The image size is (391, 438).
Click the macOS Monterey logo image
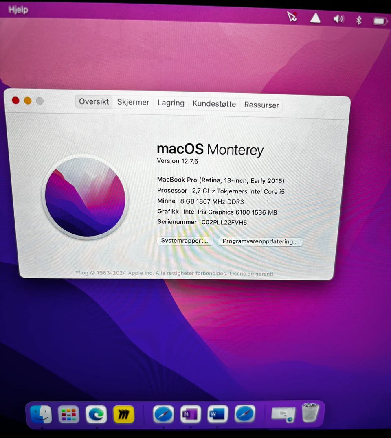(x=85, y=197)
